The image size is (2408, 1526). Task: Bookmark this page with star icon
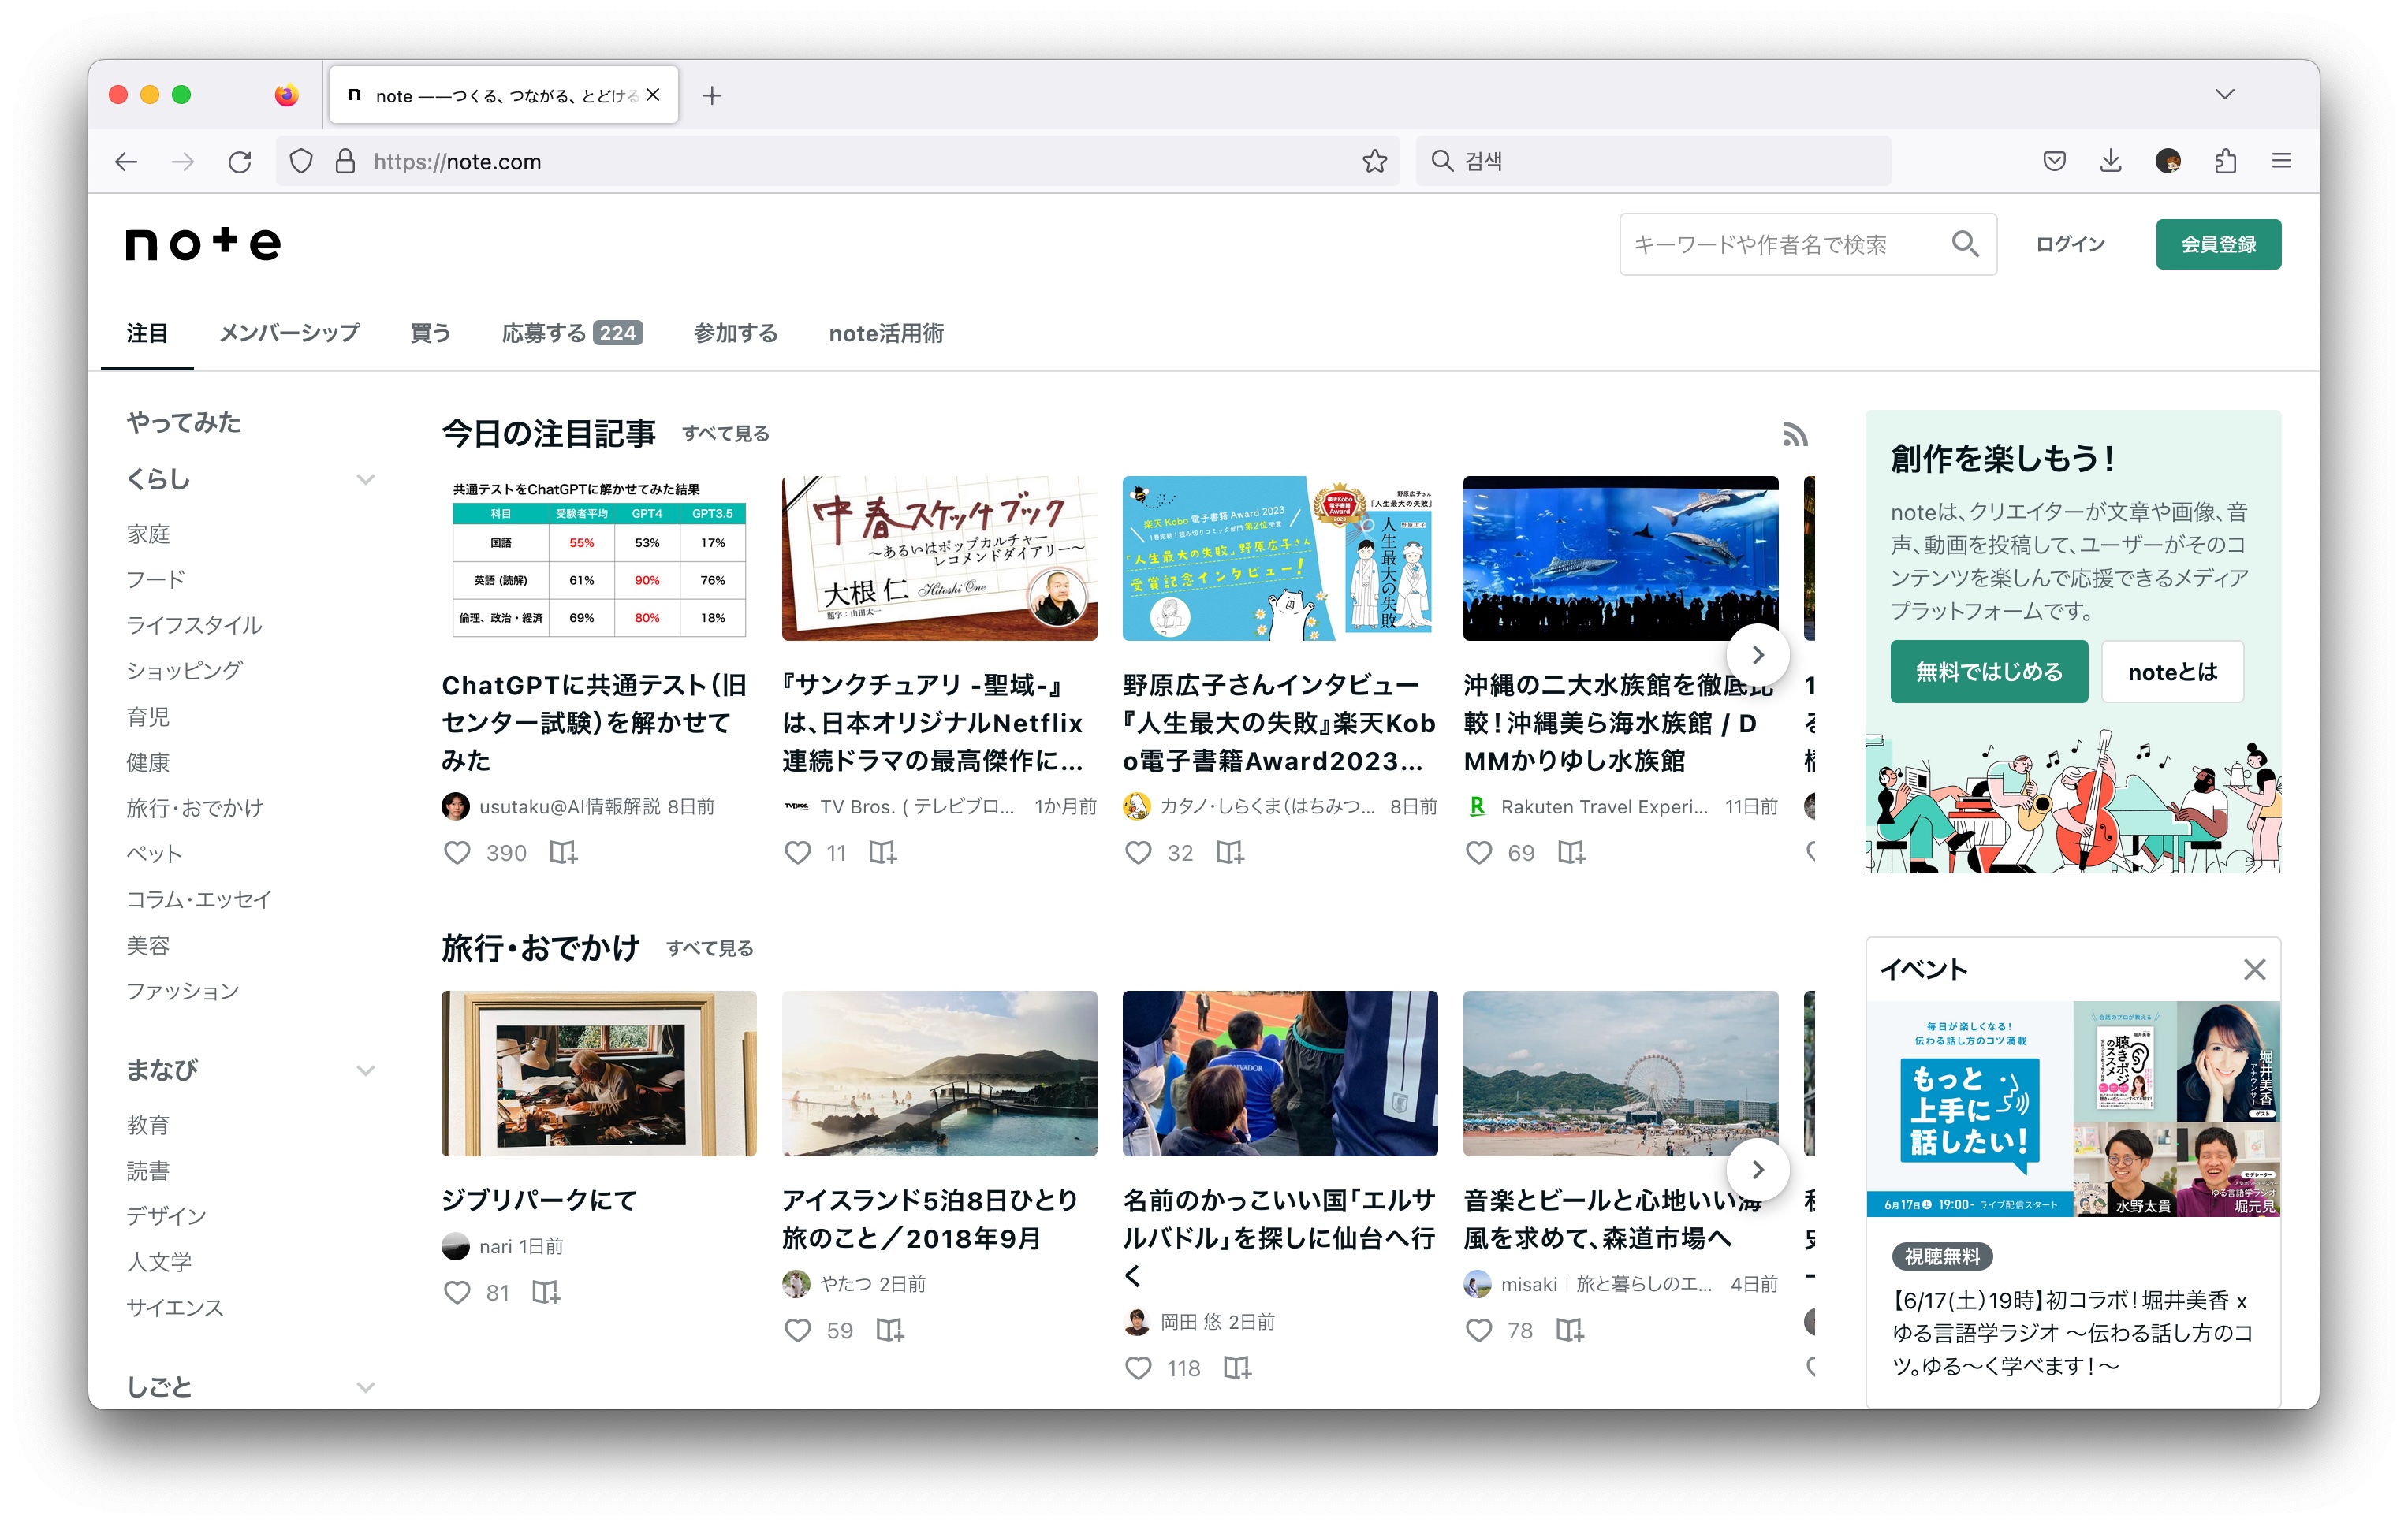point(1374,162)
